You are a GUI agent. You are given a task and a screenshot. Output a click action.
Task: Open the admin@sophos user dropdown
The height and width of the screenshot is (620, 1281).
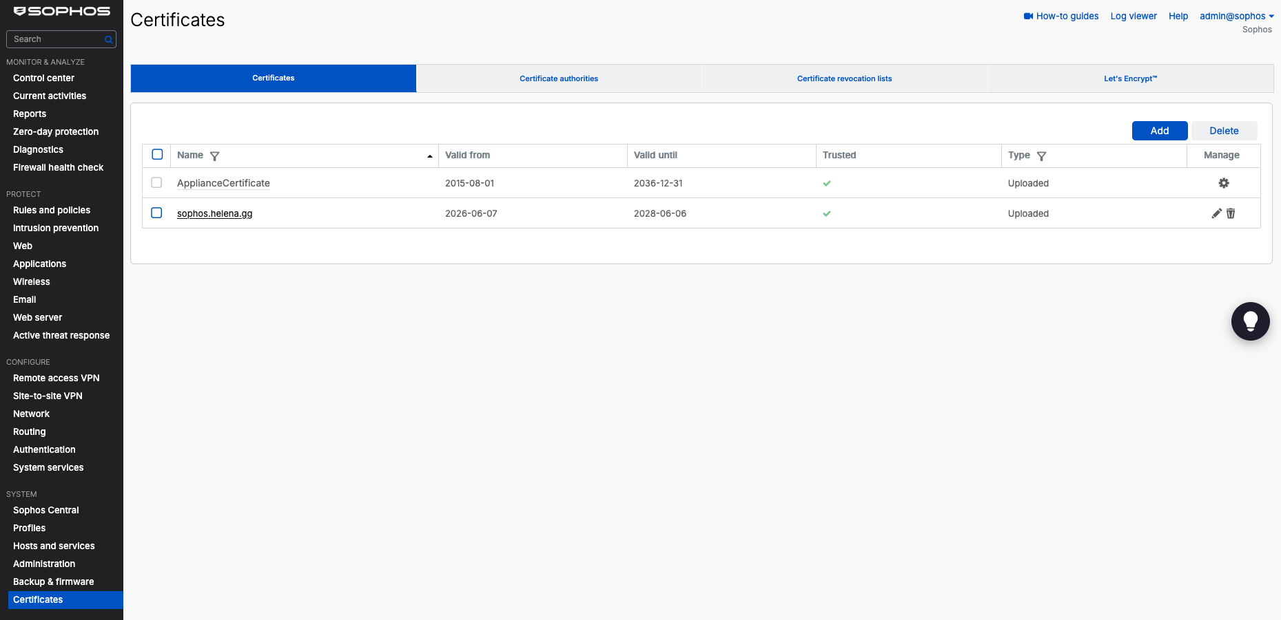(1236, 16)
